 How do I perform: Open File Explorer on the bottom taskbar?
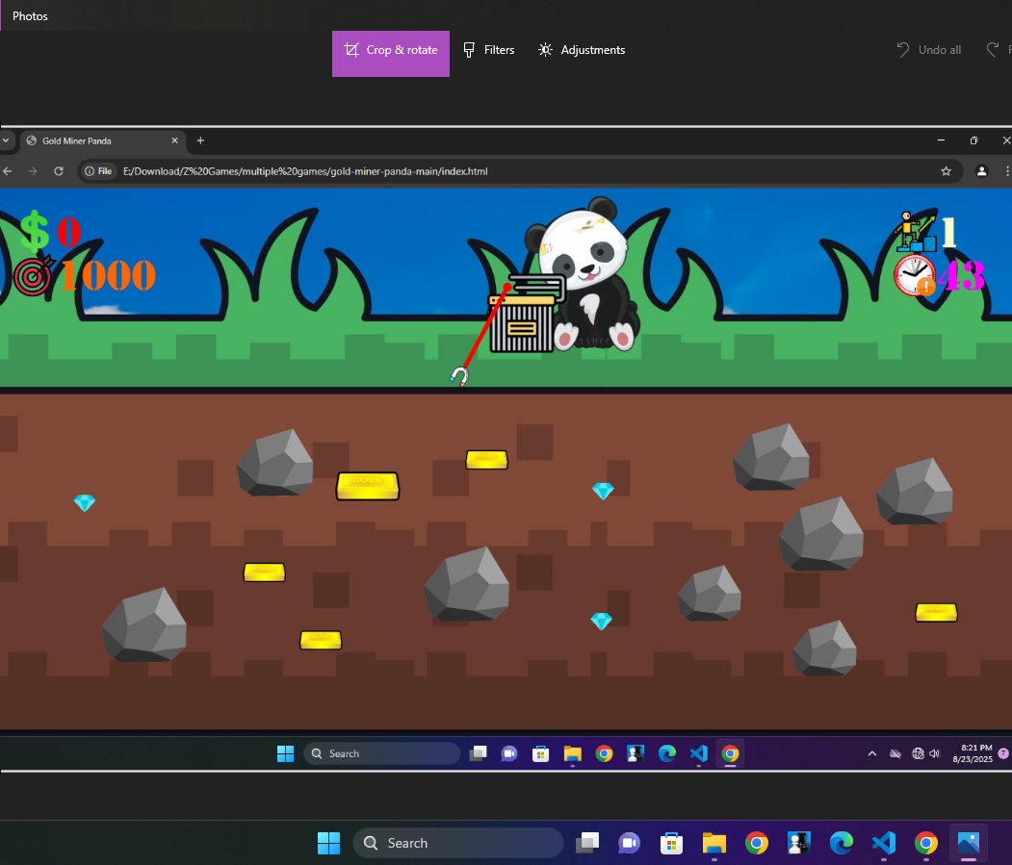[714, 843]
